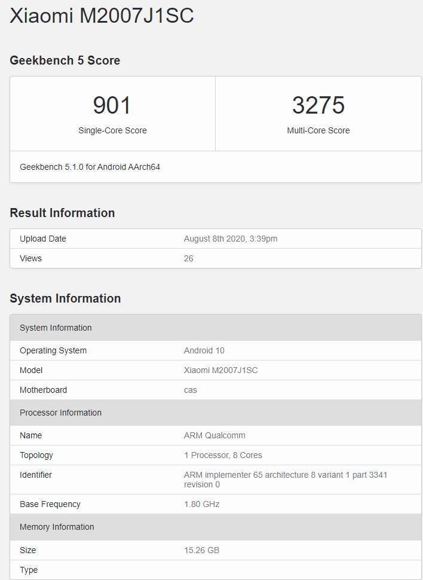Click the Processor Information table header

[x=216, y=413]
